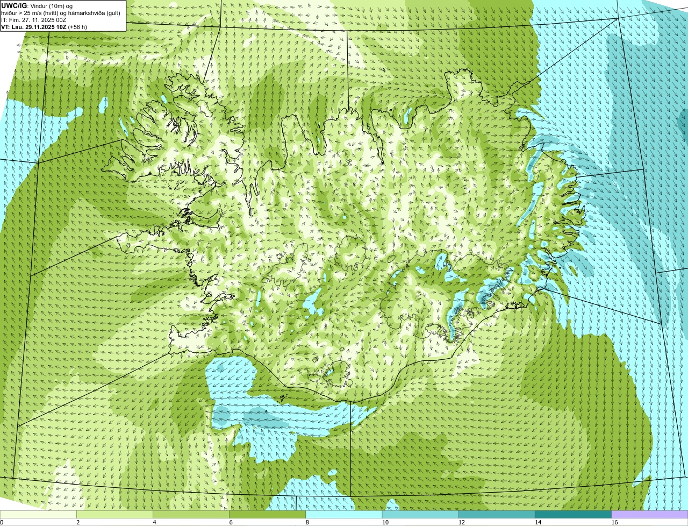Click the legend tick label "8"
The width and height of the screenshot is (688, 526).
tap(307, 522)
